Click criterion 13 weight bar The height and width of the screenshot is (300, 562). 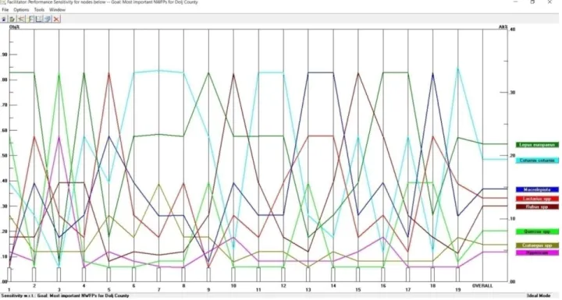pyautogui.click(x=308, y=274)
